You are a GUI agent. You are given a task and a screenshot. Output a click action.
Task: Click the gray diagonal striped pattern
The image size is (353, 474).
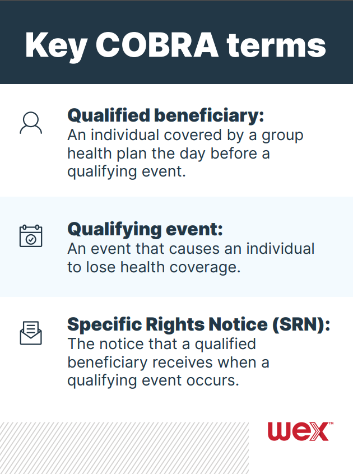(124, 448)
